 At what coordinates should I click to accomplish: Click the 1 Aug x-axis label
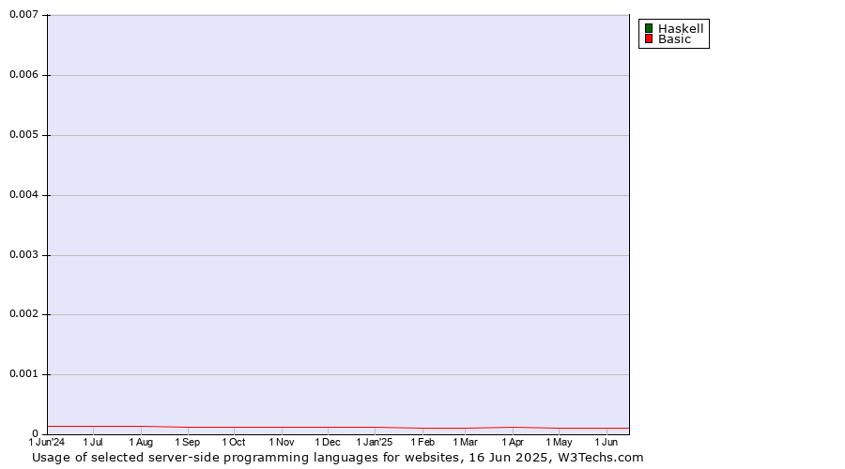pyautogui.click(x=141, y=442)
